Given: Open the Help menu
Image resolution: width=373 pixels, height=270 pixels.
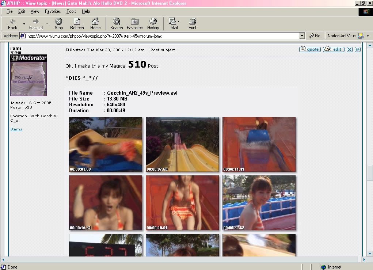Looking at the screenshot, I should (x=86, y=11).
